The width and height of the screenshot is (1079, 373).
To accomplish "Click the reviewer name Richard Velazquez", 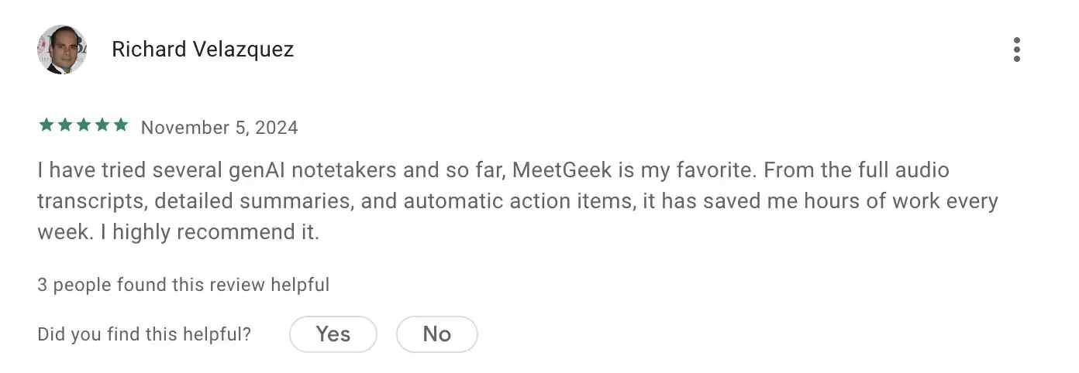I will (202, 50).
